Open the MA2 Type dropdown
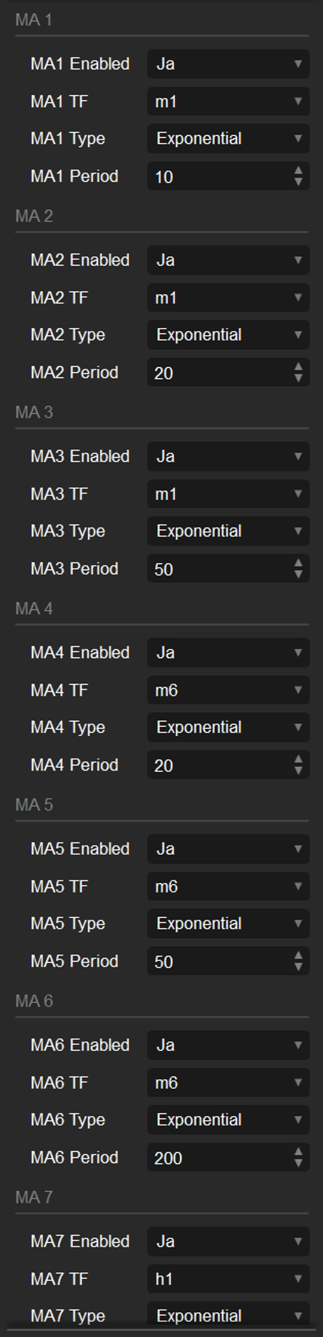Image resolution: width=323 pixels, height=1337 pixels. pyautogui.click(x=227, y=335)
